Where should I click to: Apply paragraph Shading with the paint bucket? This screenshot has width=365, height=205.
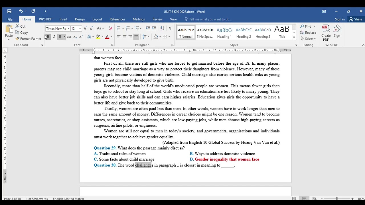156,37
